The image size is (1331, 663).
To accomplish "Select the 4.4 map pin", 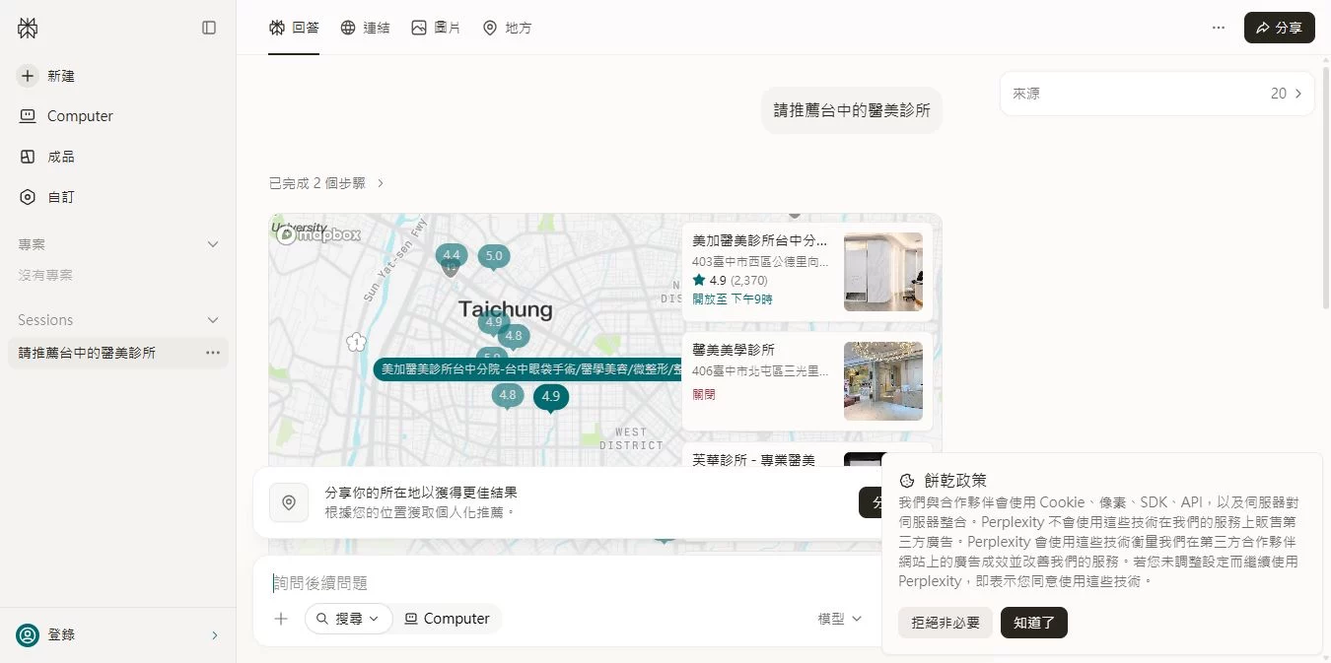I will pyautogui.click(x=451, y=256).
